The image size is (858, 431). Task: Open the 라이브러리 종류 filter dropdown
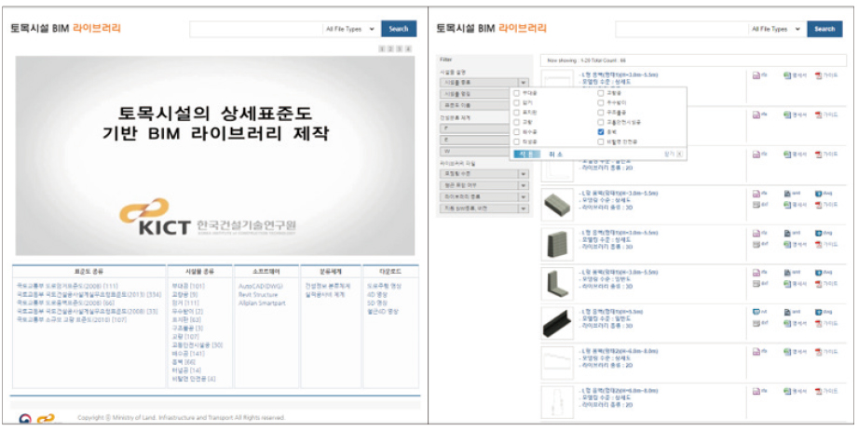(483, 197)
